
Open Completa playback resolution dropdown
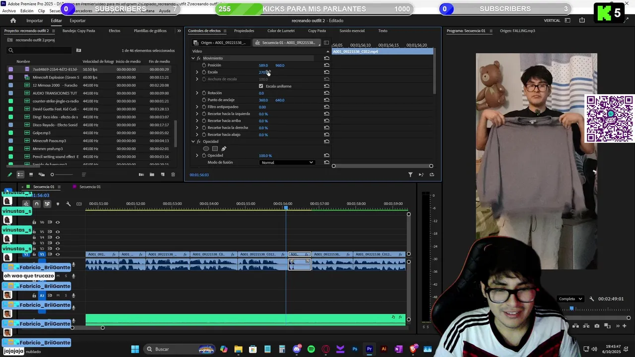pyautogui.click(x=570, y=299)
